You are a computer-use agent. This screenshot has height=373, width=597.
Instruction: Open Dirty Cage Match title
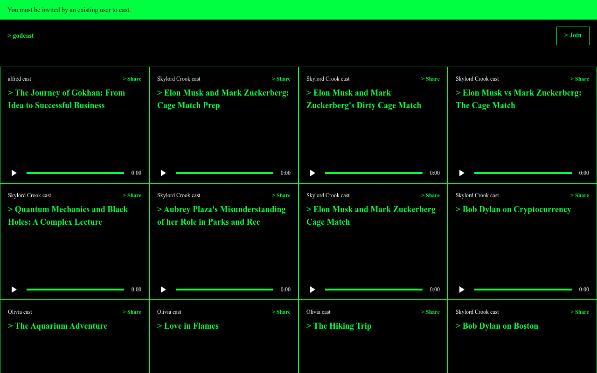pos(364,99)
